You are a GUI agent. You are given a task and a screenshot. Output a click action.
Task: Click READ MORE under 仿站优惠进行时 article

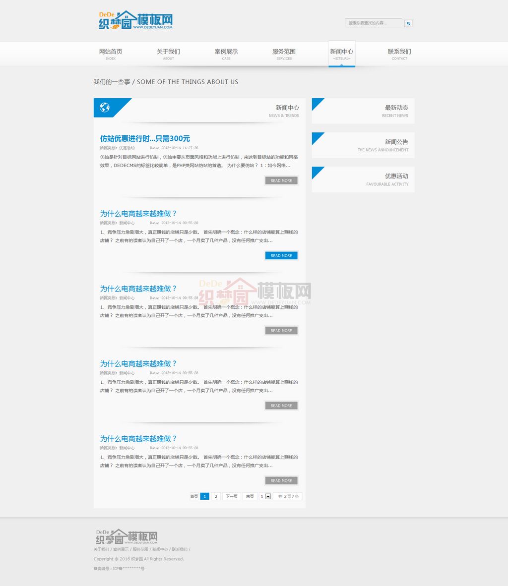click(x=281, y=181)
